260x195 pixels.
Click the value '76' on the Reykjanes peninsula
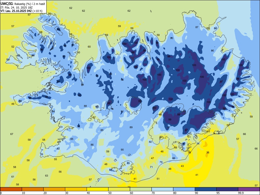click(x=42, y=154)
